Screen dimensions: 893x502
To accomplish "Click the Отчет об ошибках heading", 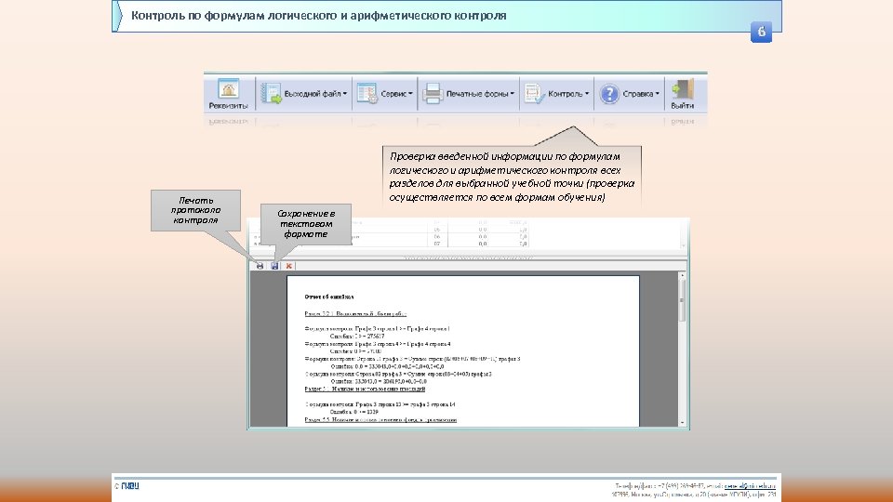I will click(328, 297).
